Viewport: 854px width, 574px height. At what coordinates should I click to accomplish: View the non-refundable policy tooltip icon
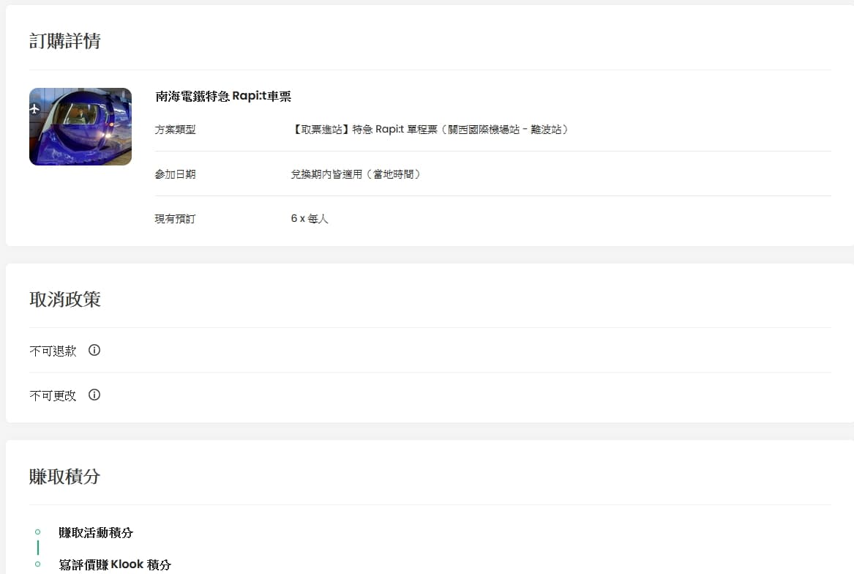(94, 350)
